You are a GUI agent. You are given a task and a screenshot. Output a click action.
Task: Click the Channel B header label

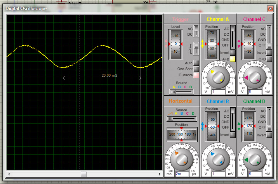[218, 101]
